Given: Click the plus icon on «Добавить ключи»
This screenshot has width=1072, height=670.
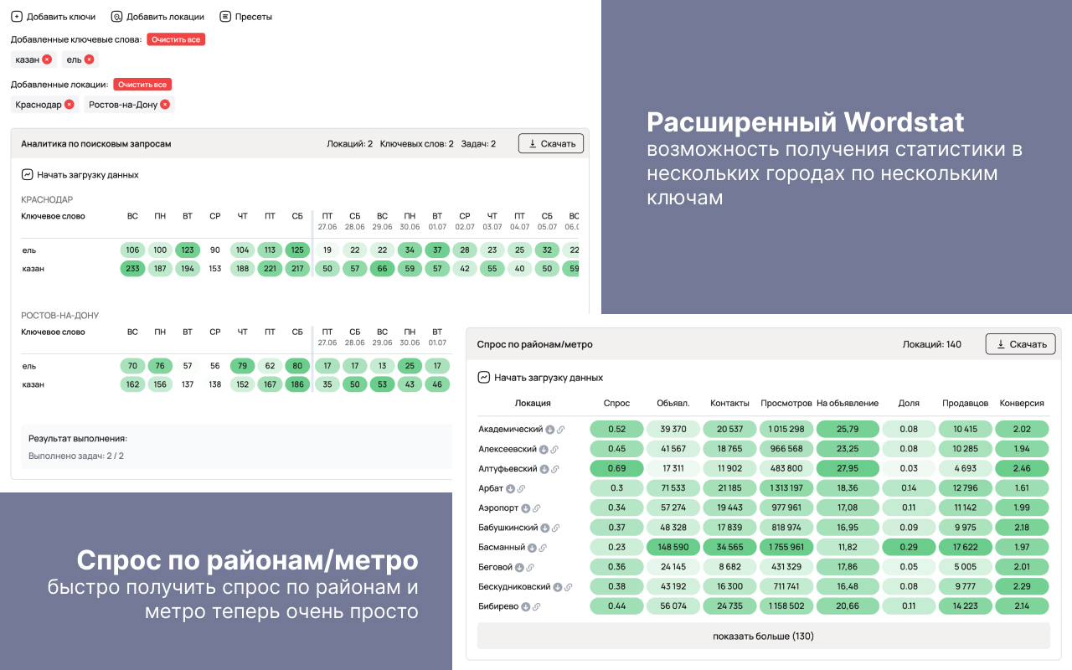Looking at the screenshot, I should click(x=17, y=16).
